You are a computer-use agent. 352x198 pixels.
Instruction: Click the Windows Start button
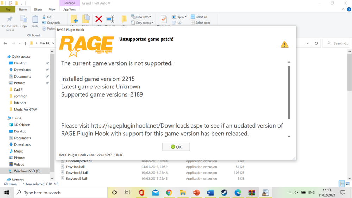click(6, 193)
